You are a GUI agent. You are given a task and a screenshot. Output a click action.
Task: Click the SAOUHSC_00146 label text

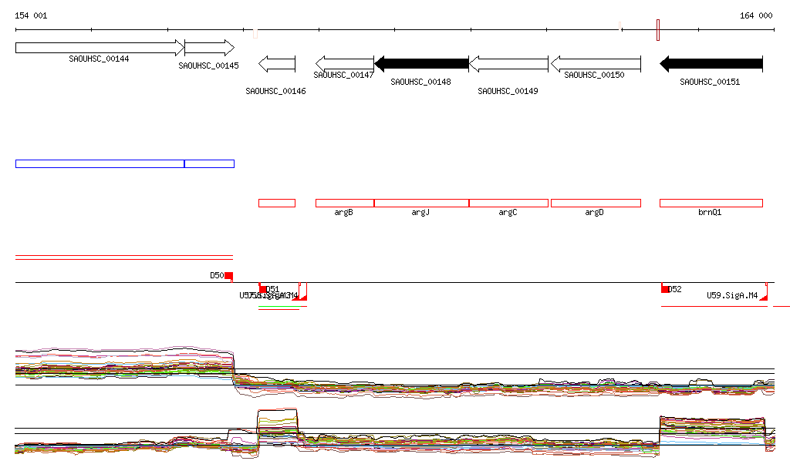pos(275,91)
